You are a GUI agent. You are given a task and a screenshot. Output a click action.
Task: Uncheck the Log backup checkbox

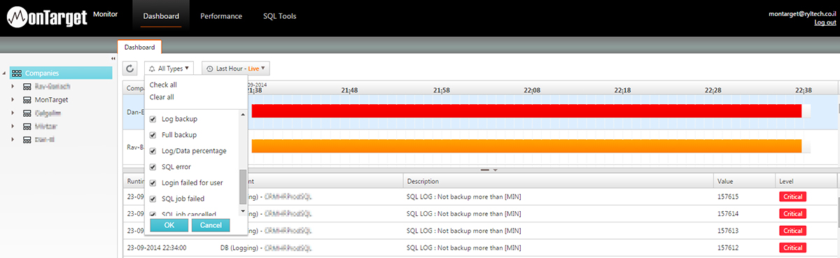[x=153, y=119]
